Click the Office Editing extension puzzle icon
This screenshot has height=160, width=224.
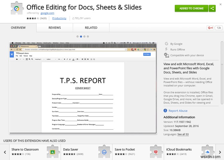coord(17,8)
